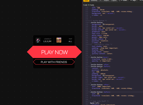This screenshot has height=105, width=143.
Task: Open the transparent color swatch on line 167
Action: [103, 75]
